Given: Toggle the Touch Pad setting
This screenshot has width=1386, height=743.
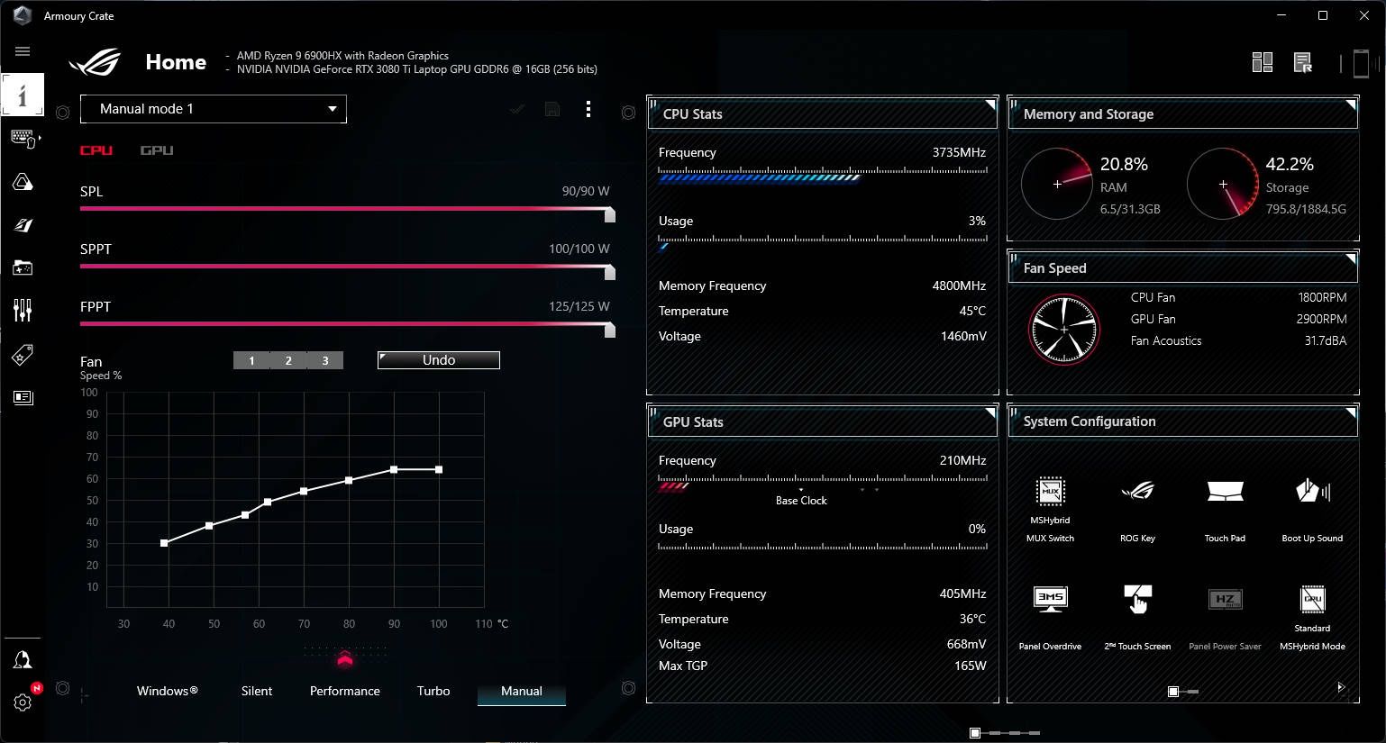Looking at the screenshot, I should coord(1225,492).
